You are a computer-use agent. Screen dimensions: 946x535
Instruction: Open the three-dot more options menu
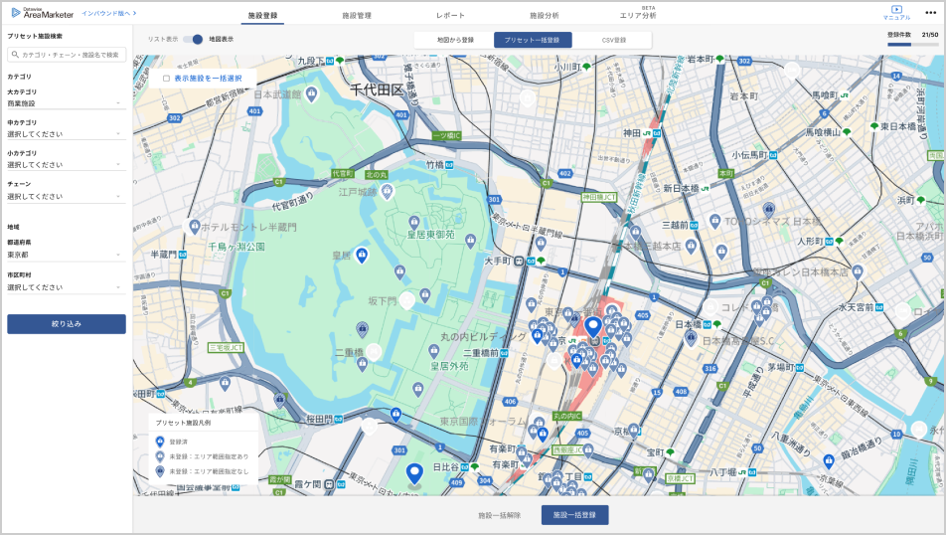point(930,12)
